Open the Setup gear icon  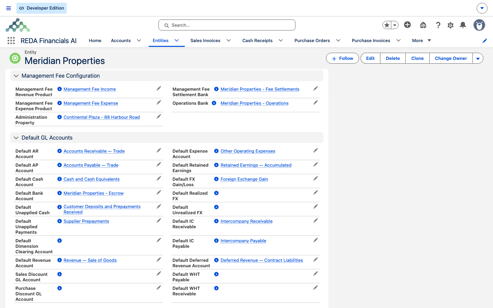[451, 25]
